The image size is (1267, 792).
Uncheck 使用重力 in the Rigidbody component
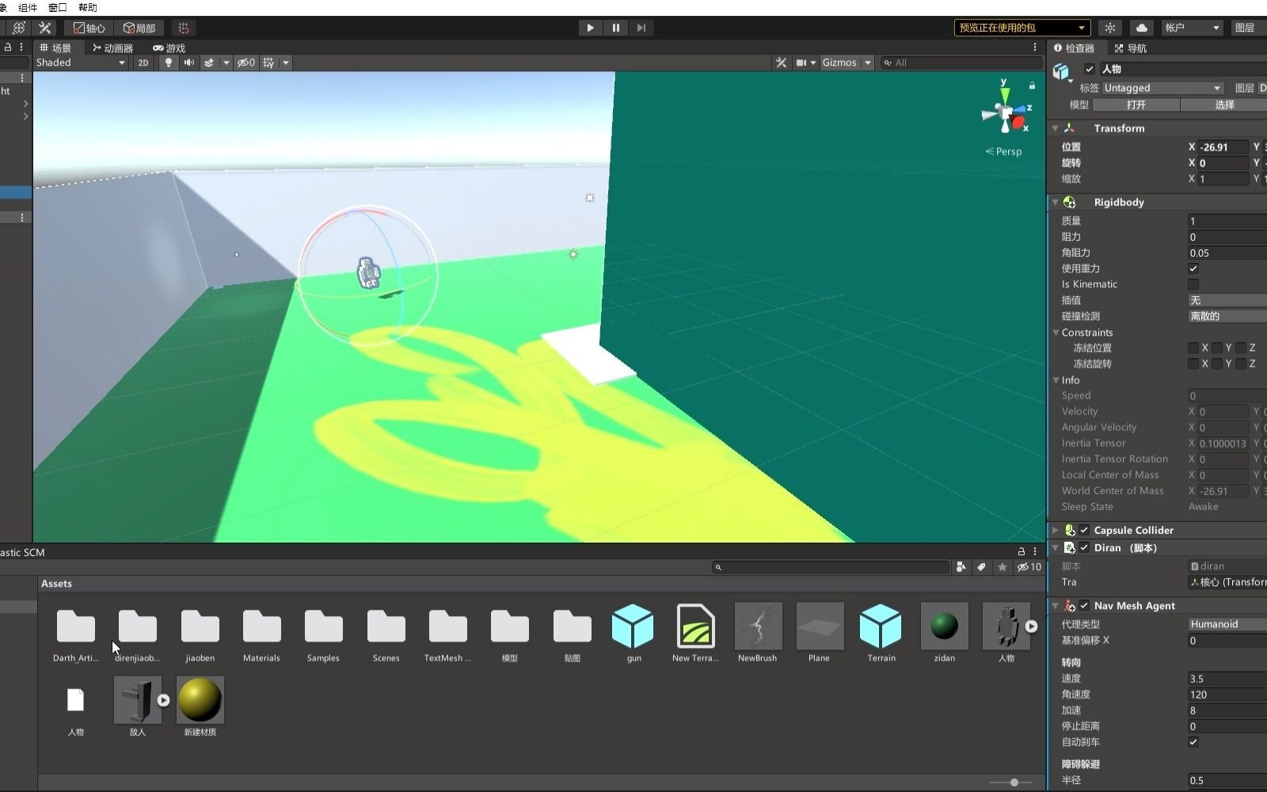coord(1193,268)
